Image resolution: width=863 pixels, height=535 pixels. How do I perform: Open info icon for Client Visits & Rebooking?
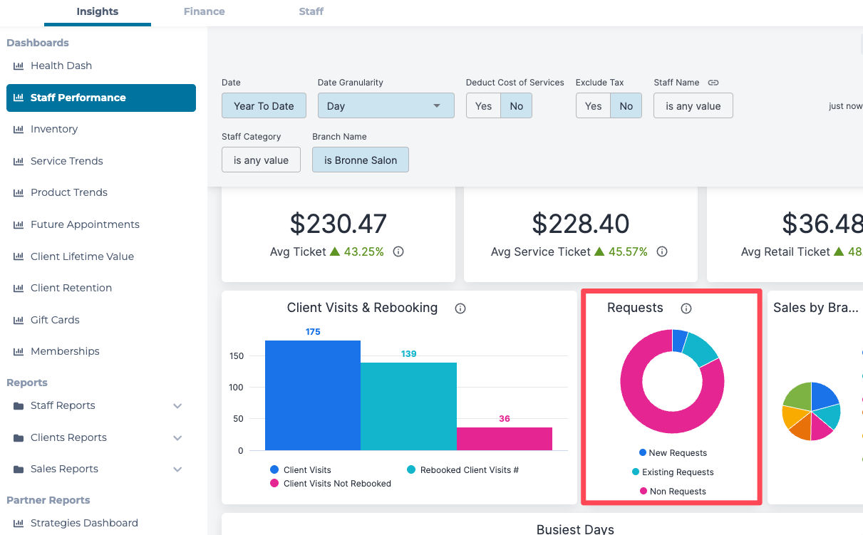(x=460, y=308)
